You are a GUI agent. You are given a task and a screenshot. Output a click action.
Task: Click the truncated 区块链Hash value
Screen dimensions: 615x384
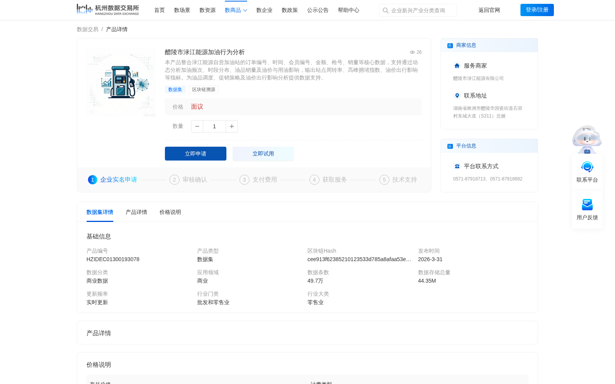coord(359,259)
